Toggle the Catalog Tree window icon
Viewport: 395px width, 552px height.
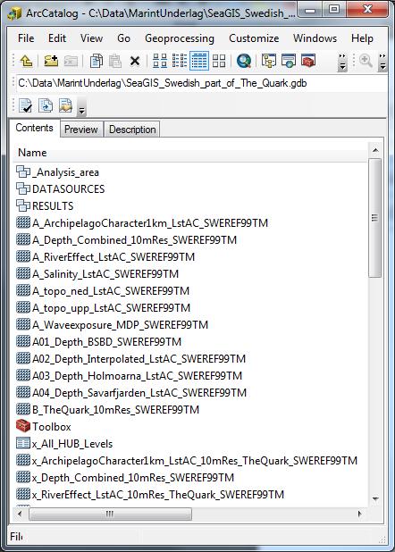pos(269,61)
